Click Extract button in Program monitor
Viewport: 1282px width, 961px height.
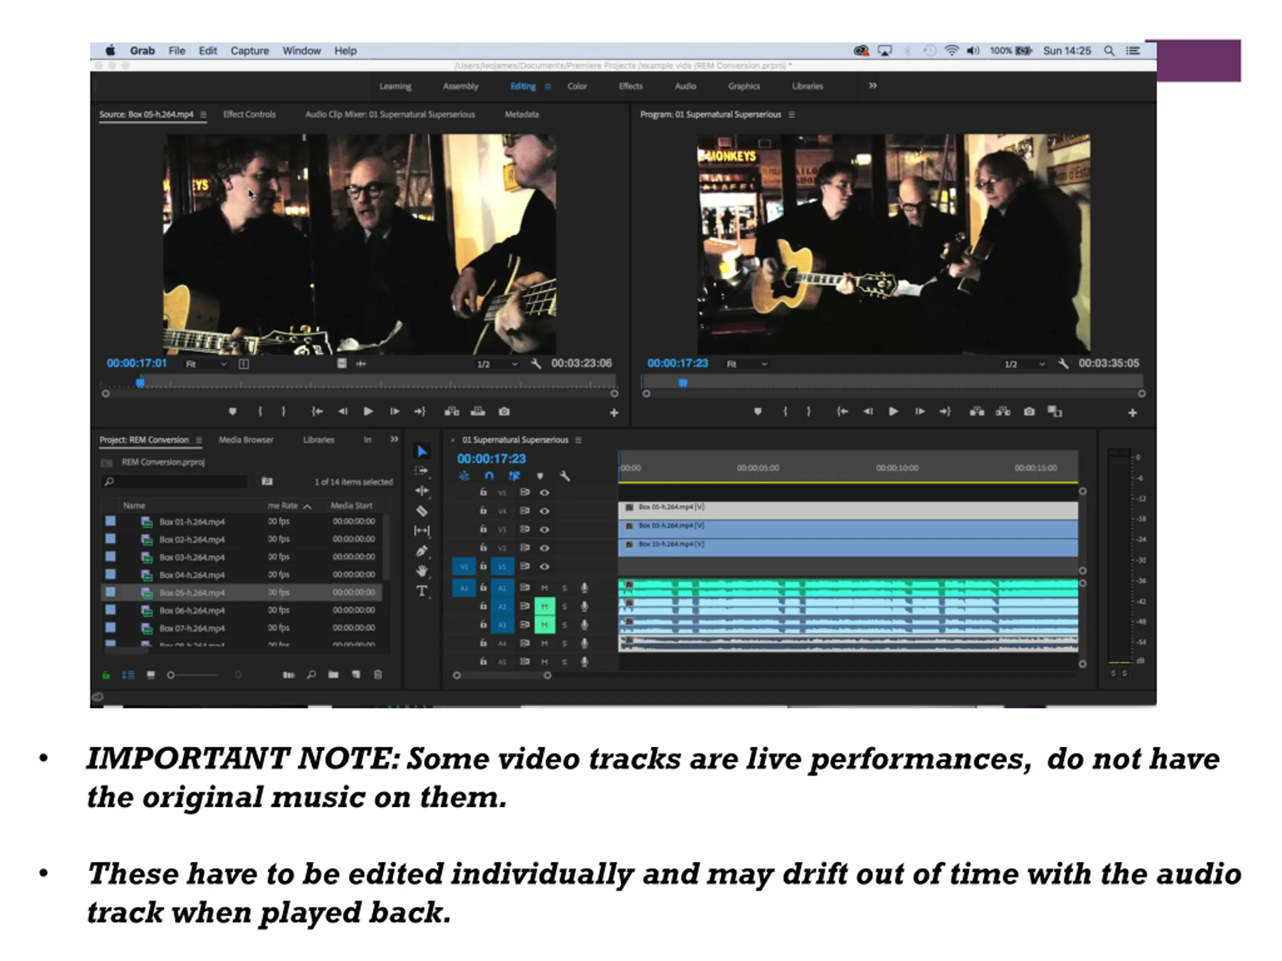1003,411
